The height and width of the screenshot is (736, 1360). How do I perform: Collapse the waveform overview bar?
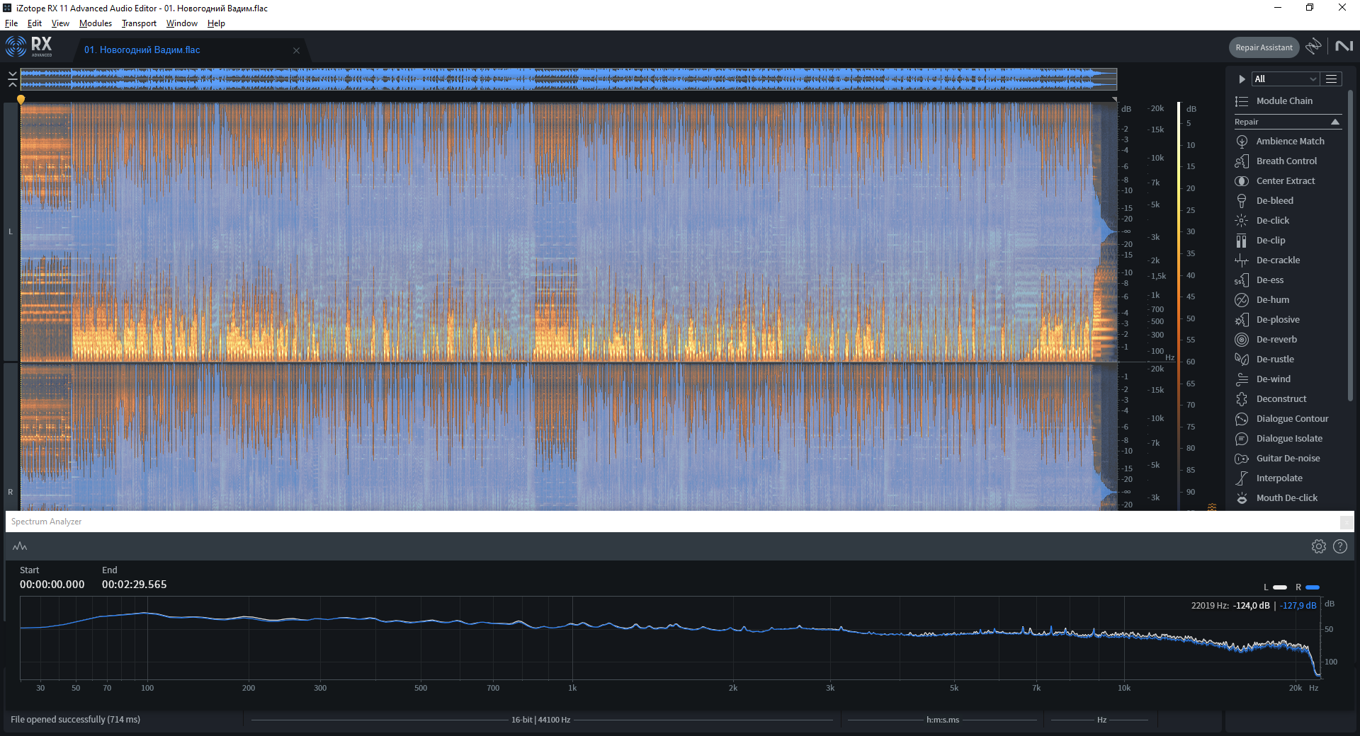click(12, 79)
